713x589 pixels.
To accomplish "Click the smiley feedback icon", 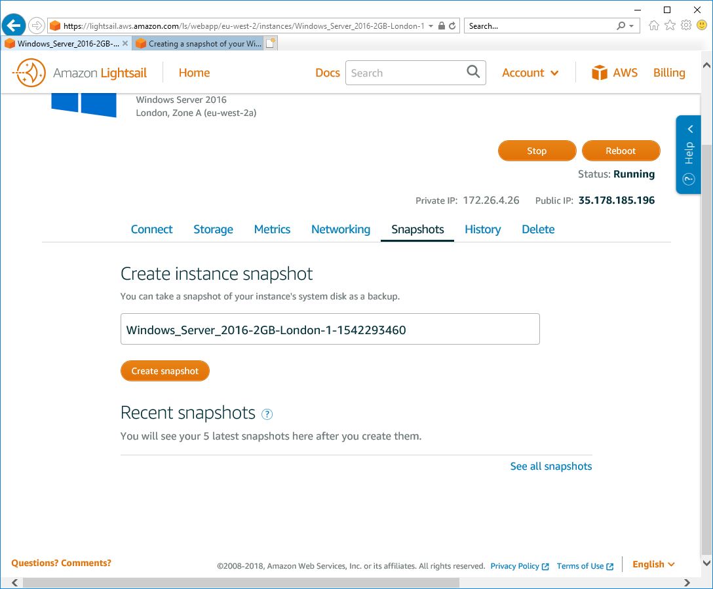I will (x=702, y=26).
